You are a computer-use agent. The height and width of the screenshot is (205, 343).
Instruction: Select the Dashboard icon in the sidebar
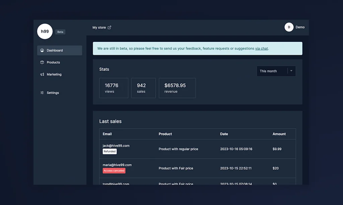coord(42,50)
